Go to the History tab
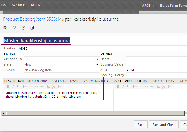The width and height of the screenshot is (187, 132). click(156, 81)
